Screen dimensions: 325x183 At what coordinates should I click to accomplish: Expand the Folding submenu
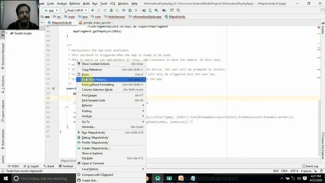pyautogui.click(x=111, y=111)
